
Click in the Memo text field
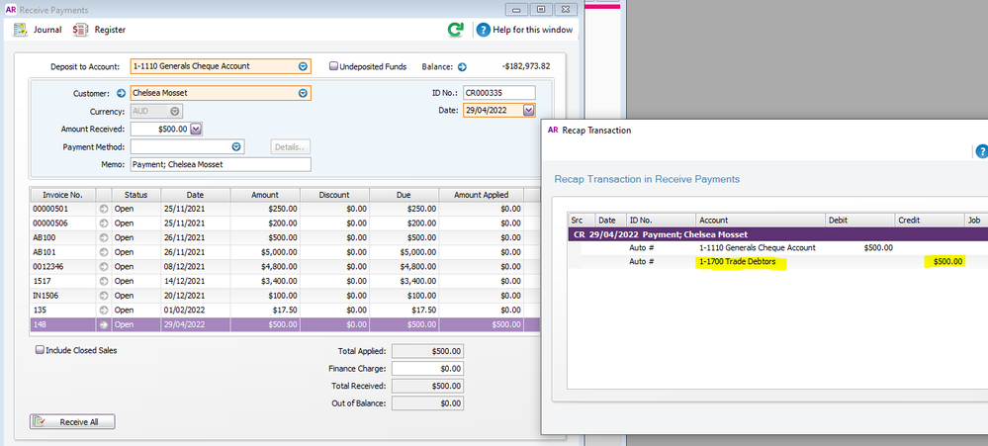[220, 165]
